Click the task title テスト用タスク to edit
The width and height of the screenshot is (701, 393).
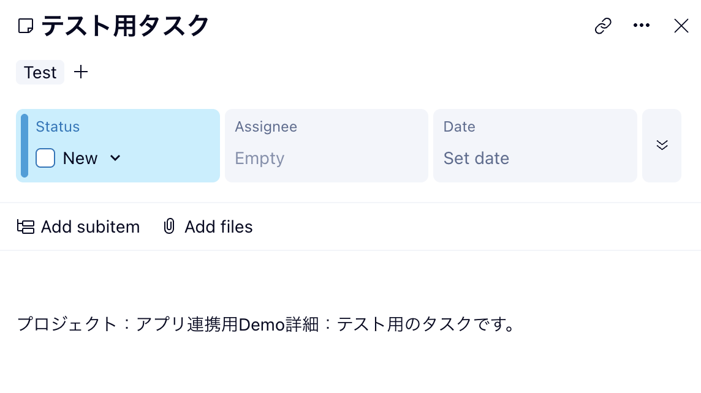point(126,26)
